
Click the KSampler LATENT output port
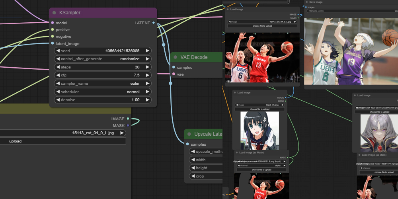click(x=153, y=23)
